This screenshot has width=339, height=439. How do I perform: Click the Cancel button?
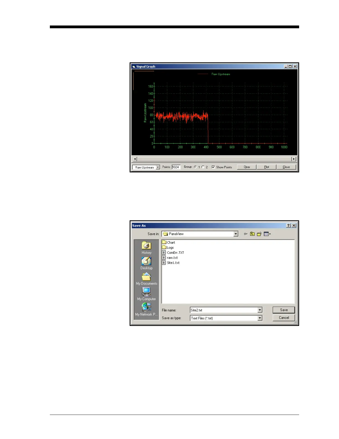(x=284, y=318)
